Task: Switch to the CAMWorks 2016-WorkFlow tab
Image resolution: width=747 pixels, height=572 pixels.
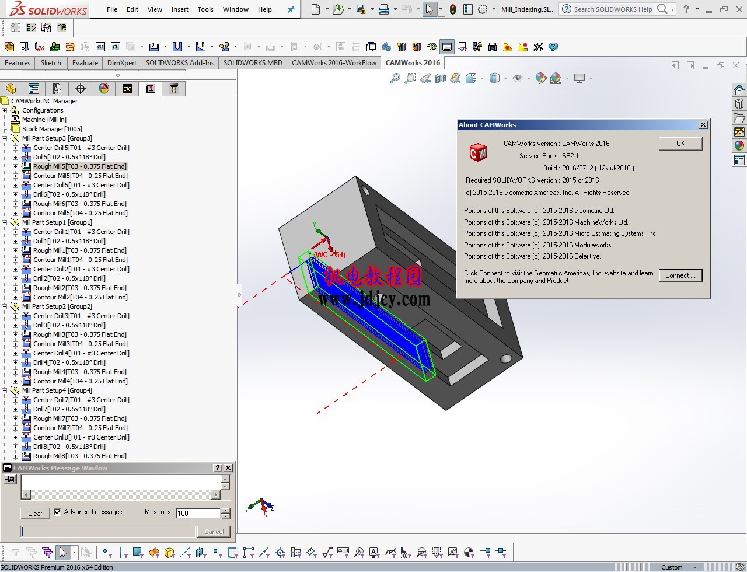Action: pos(334,63)
